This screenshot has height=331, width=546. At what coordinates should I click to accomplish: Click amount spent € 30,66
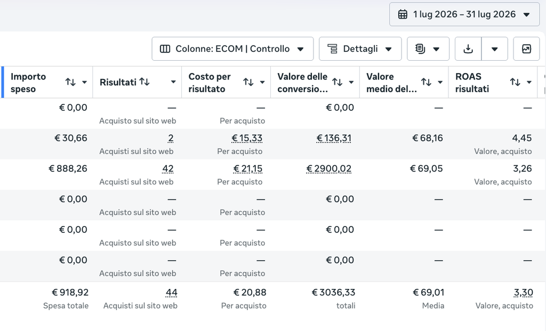[71, 138]
